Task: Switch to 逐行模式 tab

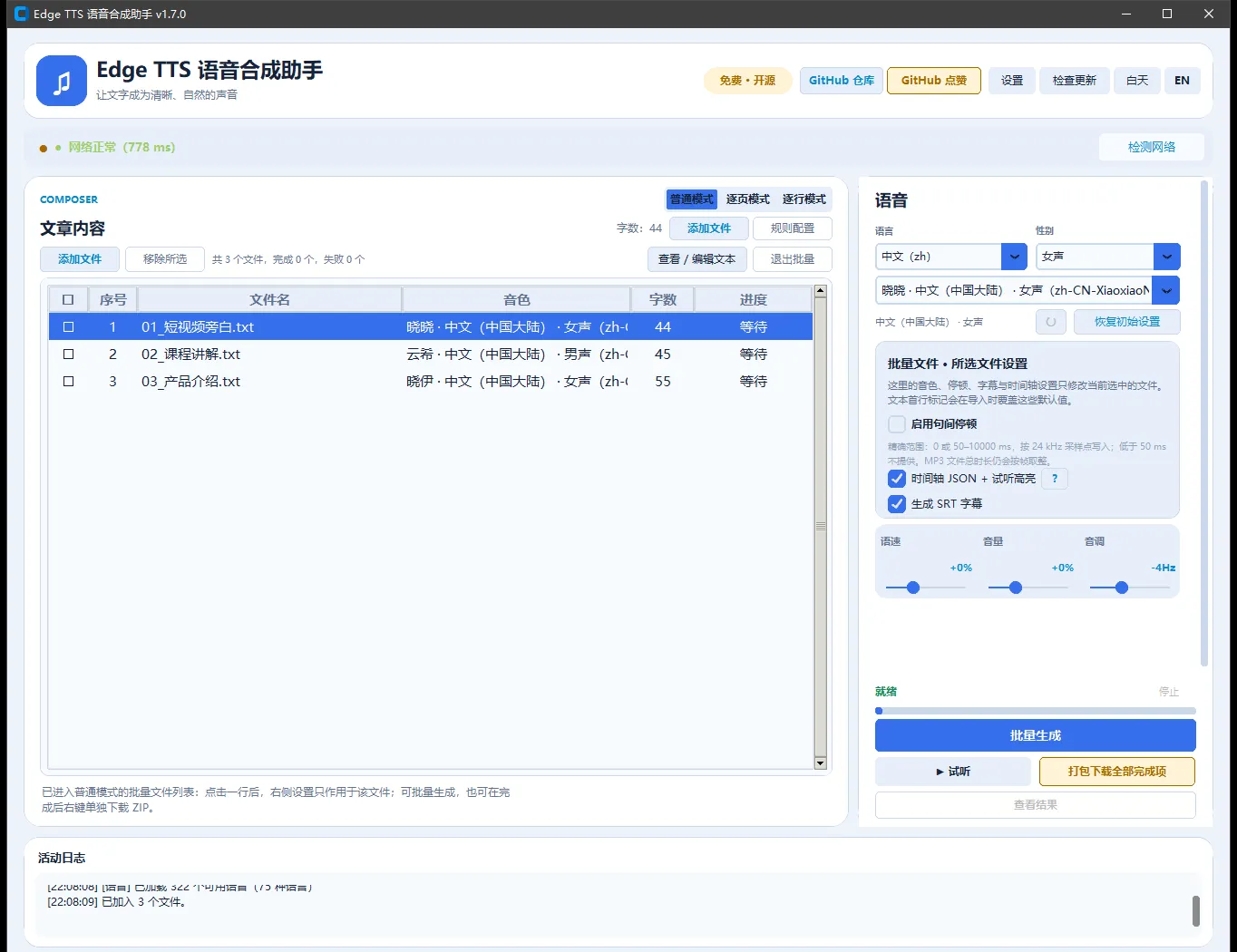Action: (804, 199)
